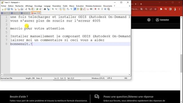Click the globe language icon on webpage
This screenshot has width=183, height=103.
(x=149, y=20)
